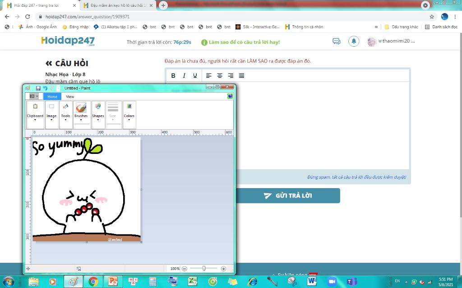Switch to the View tab in Paint
The width and height of the screenshot is (462, 288).
(70, 96)
